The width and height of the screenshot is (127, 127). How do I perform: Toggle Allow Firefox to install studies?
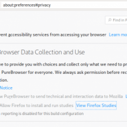(37, 105)
